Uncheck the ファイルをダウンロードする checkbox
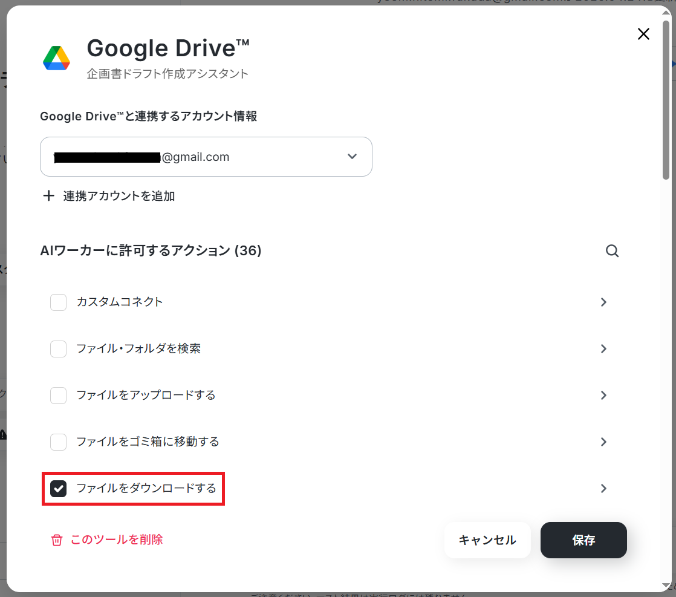This screenshot has width=676, height=597. [58, 488]
